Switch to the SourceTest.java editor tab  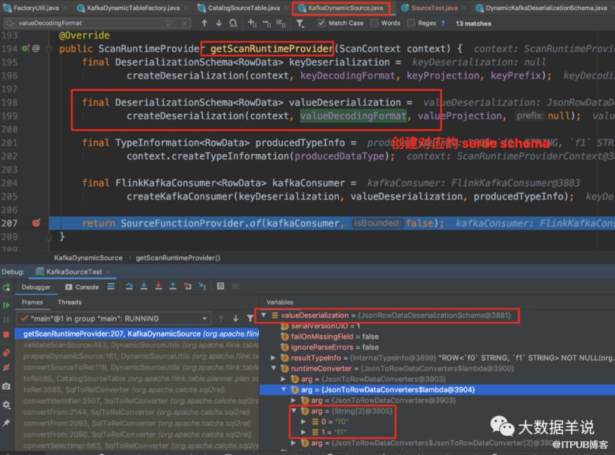point(433,8)
